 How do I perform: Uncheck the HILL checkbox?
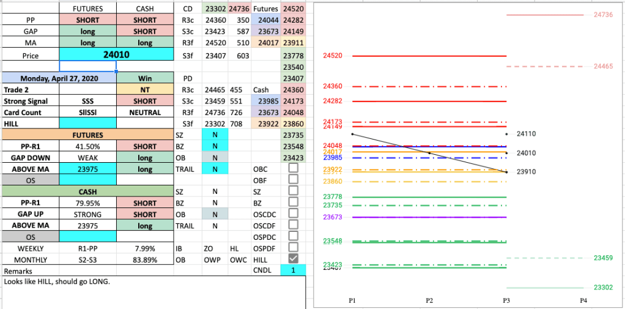coord(293,259)
